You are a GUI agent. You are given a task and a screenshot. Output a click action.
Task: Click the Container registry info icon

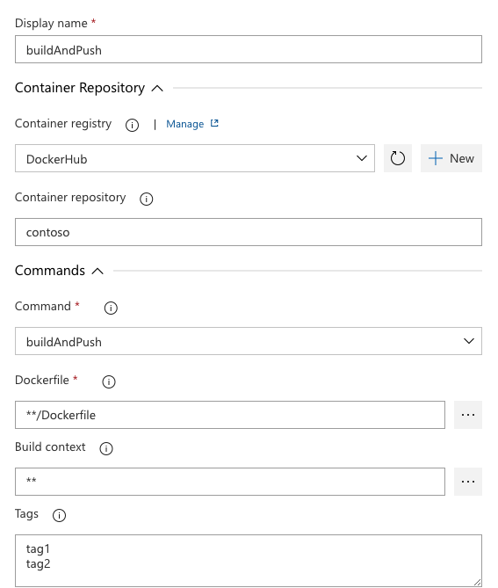pyautogui.click(x=132, y=125)
